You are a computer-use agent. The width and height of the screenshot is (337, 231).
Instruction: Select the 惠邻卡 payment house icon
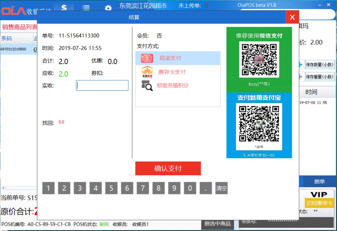pos(147,72)
